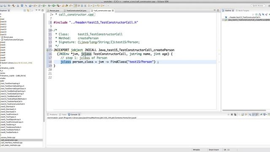
Task: Select libnative_c.dylib in Explorer tree
Action: (x=8, y=68)
